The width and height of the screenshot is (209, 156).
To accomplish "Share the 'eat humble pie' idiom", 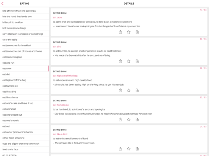I will point(120,119).
